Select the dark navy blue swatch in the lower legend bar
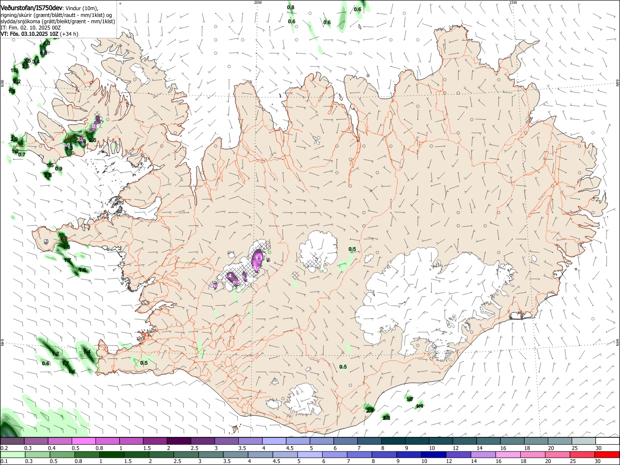The image size is (620, 465). [433, 455]
